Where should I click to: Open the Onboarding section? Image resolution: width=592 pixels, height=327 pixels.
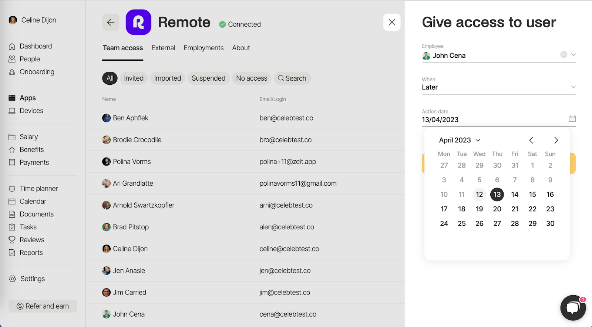click(31, 72)
